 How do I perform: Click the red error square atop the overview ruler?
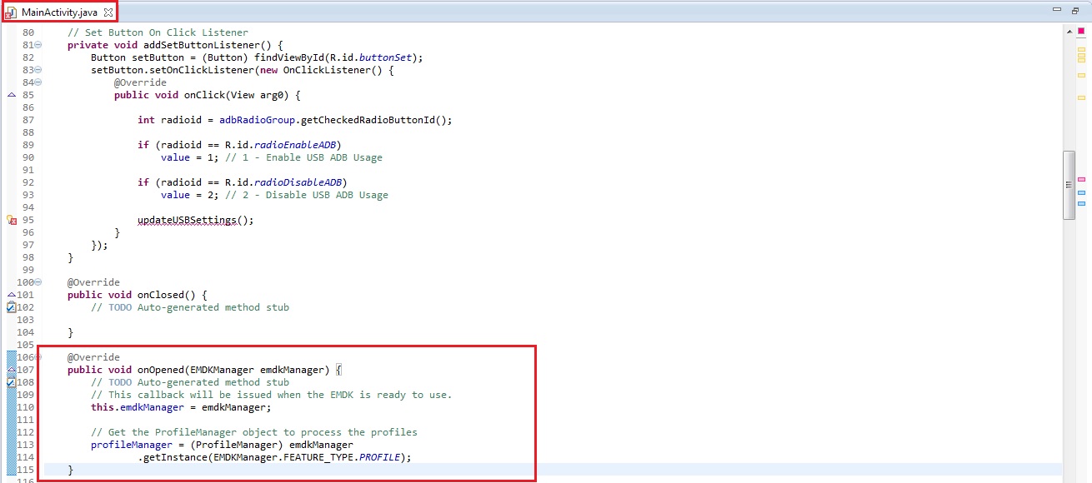coord(1081,31)
